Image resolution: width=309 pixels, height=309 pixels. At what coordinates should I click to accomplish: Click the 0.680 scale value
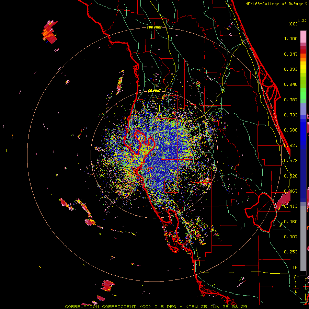(x=291, y=130)
